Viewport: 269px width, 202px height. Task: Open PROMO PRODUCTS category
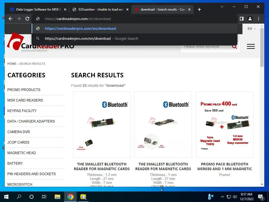coord(24,90)
